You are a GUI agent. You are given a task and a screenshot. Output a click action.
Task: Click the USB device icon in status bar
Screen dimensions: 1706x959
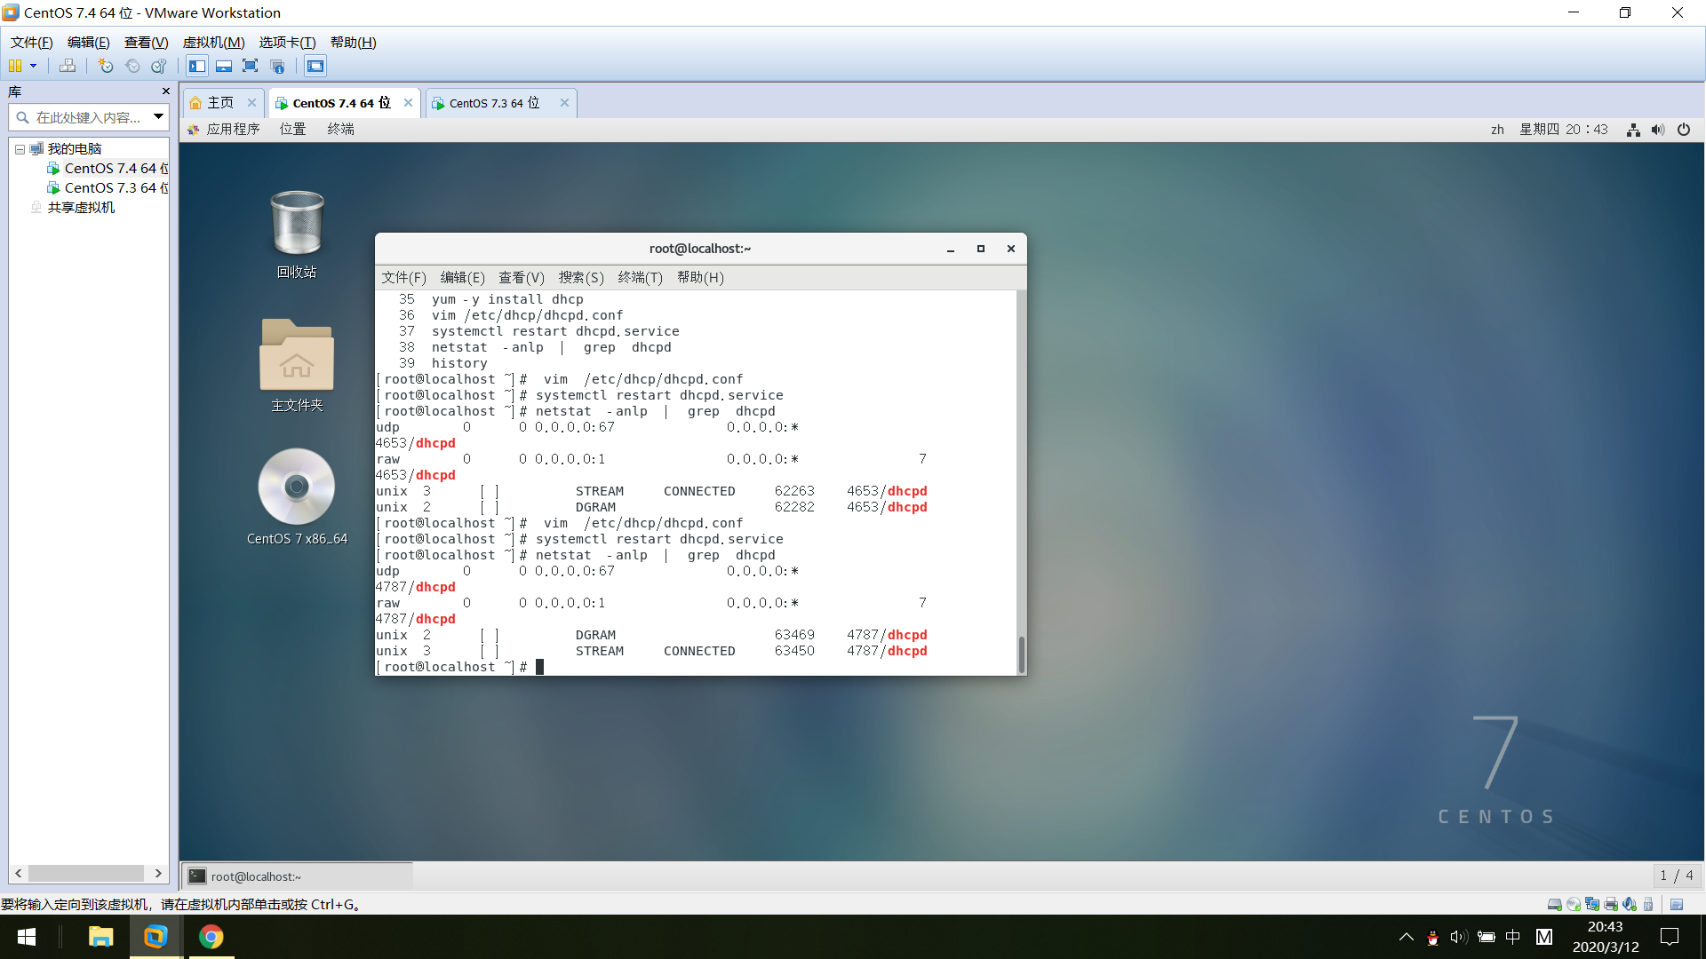click(x=1648, y=904)
